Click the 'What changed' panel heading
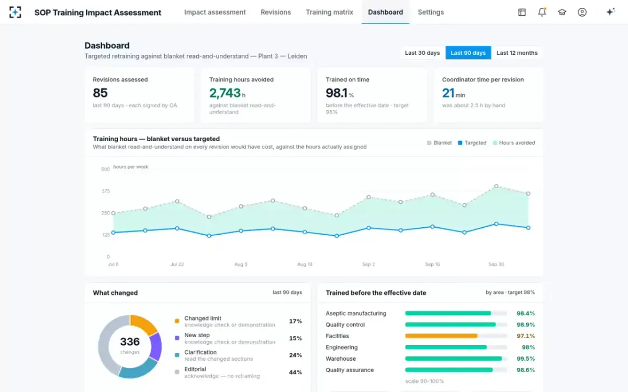This screenshot has width=628, height=392. pos(116,293)
